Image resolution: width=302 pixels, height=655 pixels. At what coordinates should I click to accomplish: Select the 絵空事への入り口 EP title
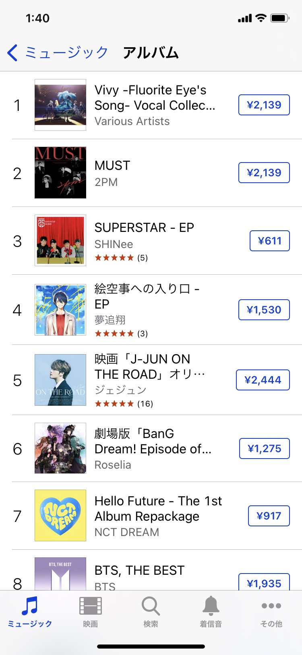147,296
